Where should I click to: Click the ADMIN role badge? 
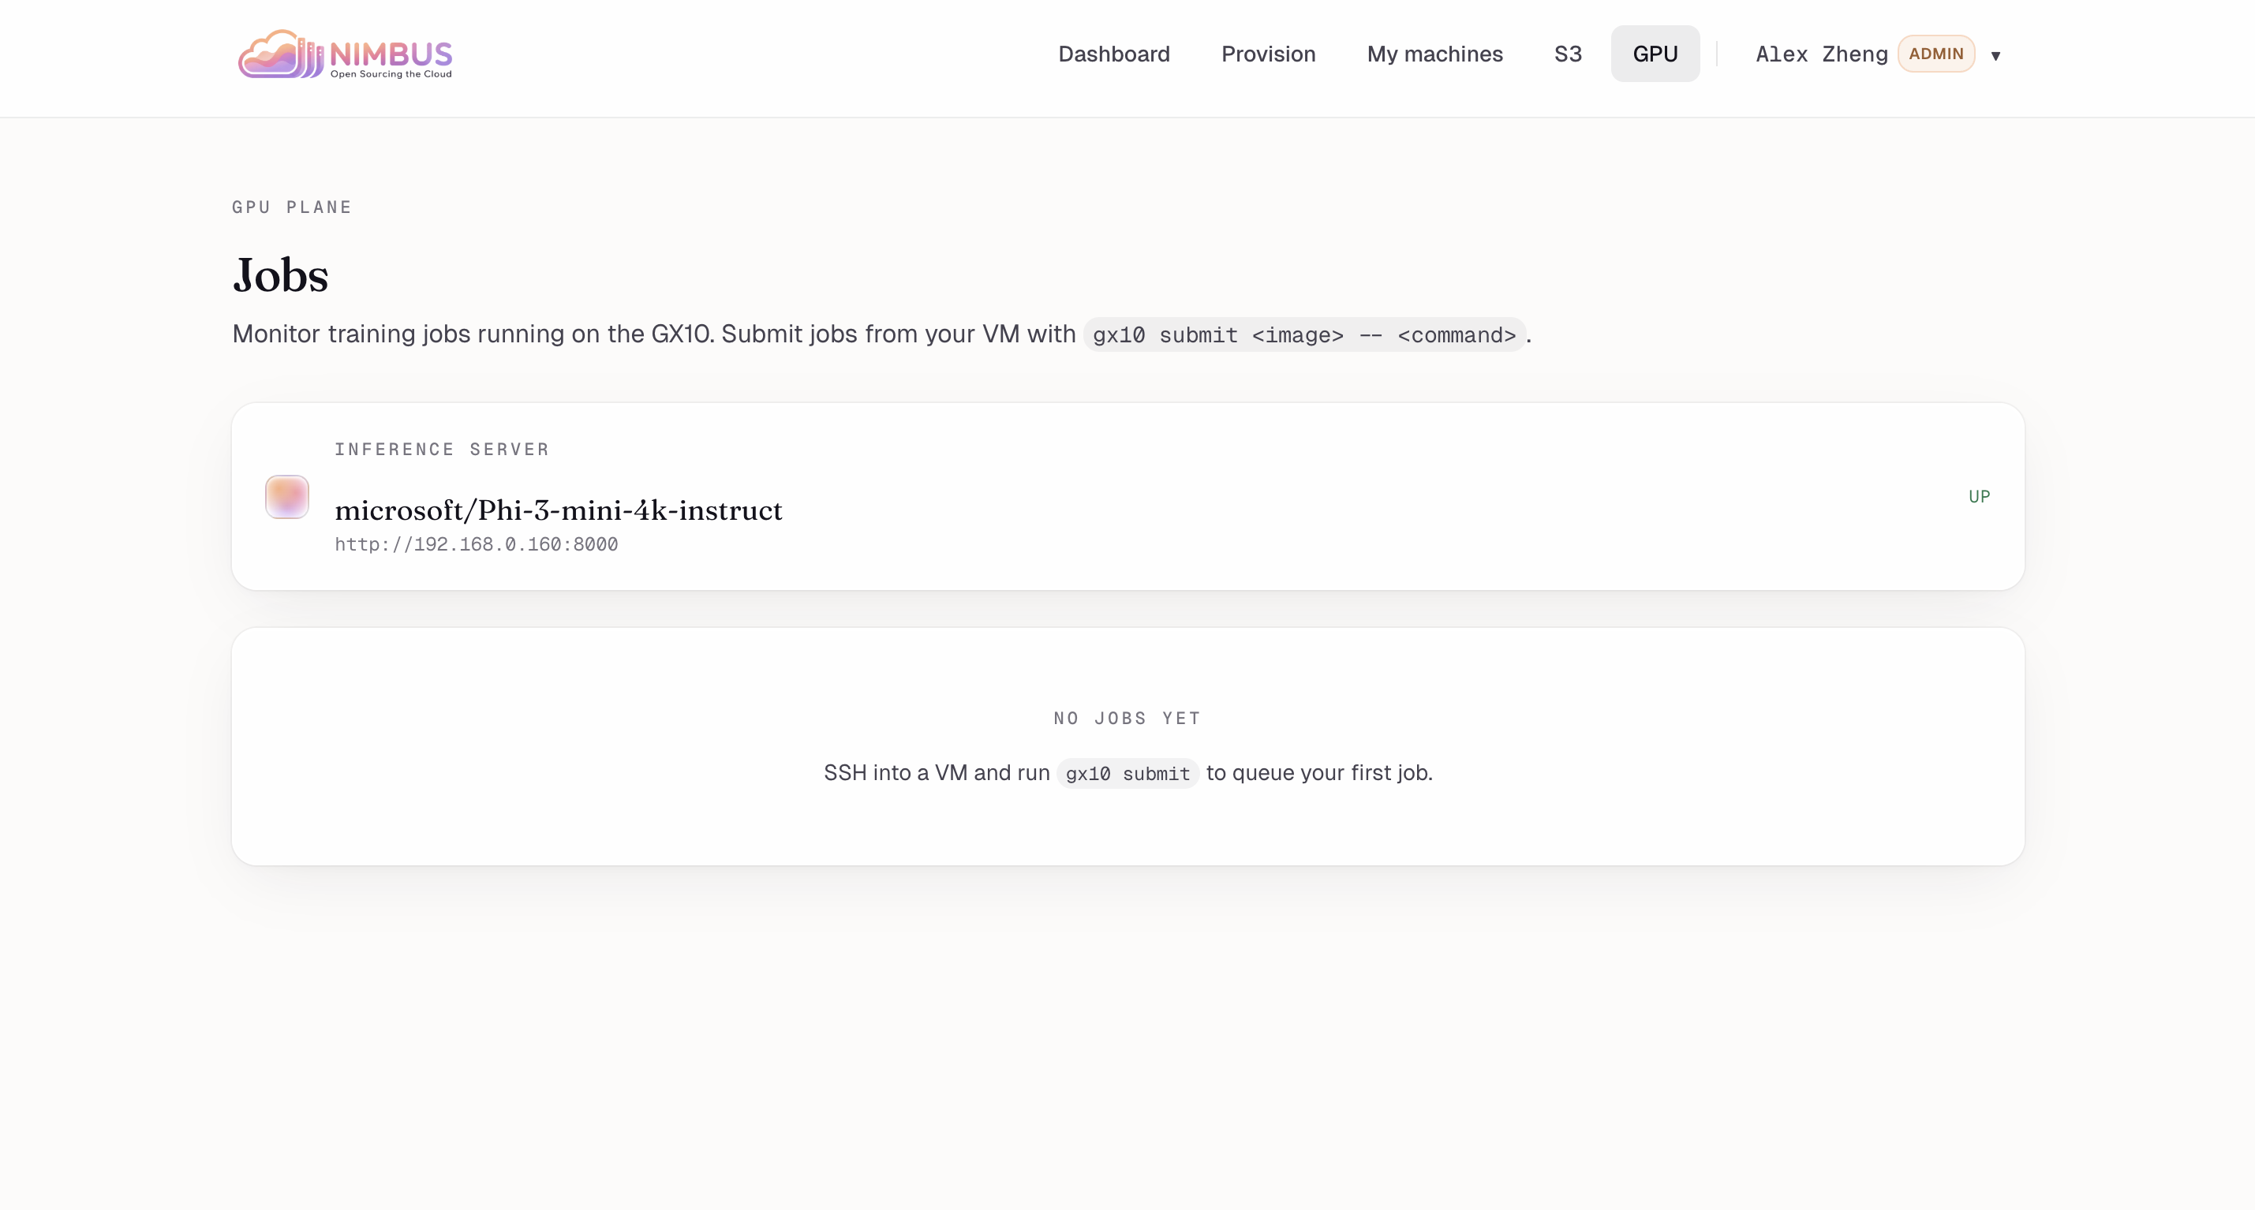click(1935, 54)
